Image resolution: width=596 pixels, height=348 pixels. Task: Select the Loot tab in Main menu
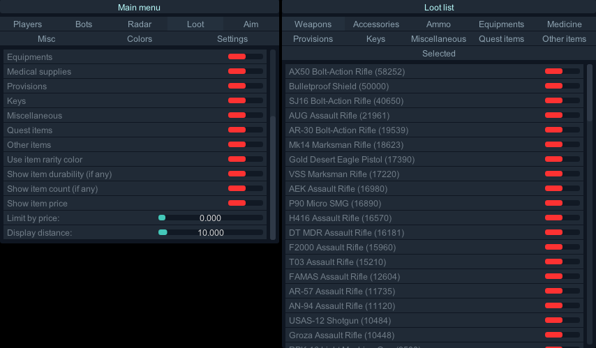[x=195, y=24]
